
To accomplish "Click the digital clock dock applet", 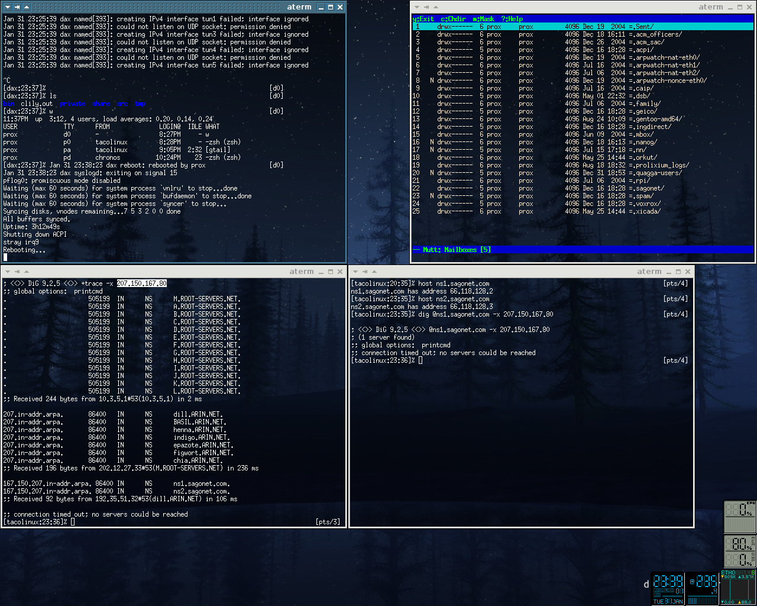I will click(x=668, y=588).
